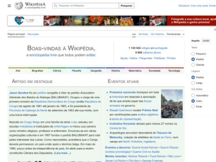Select Padrão text size
216x162 pixels.
coord(193,59)
